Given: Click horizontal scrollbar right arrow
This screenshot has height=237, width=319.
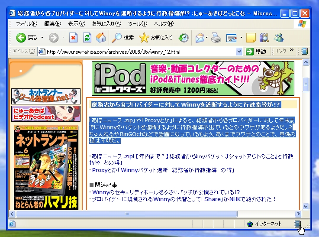Looking at the screenshot, I should pos(299,214).
